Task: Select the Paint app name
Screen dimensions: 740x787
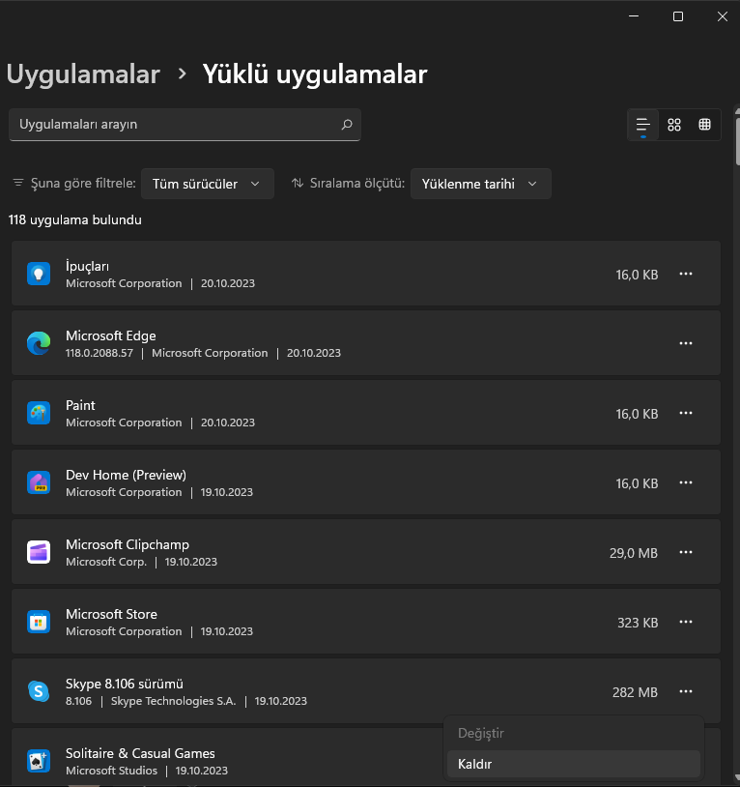Action: click(x=80, y=405)
